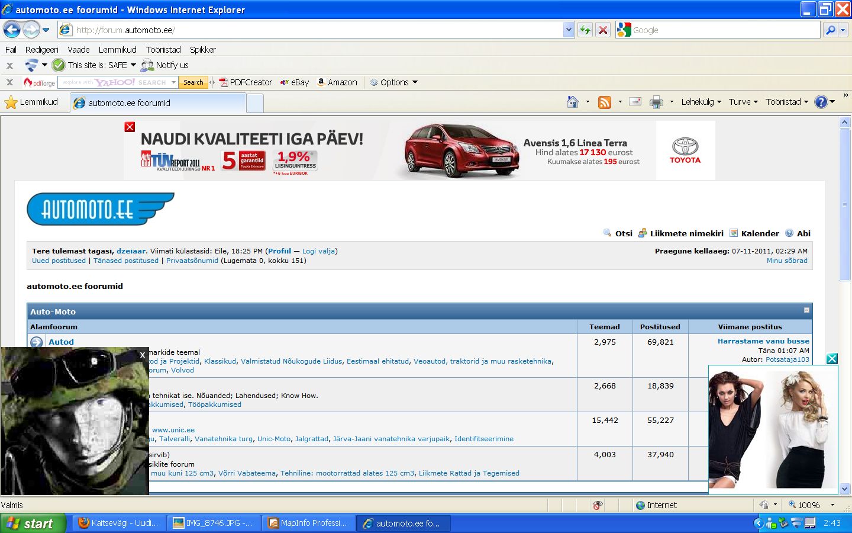Click the browser Back arrow button

(x=12, y=30)
